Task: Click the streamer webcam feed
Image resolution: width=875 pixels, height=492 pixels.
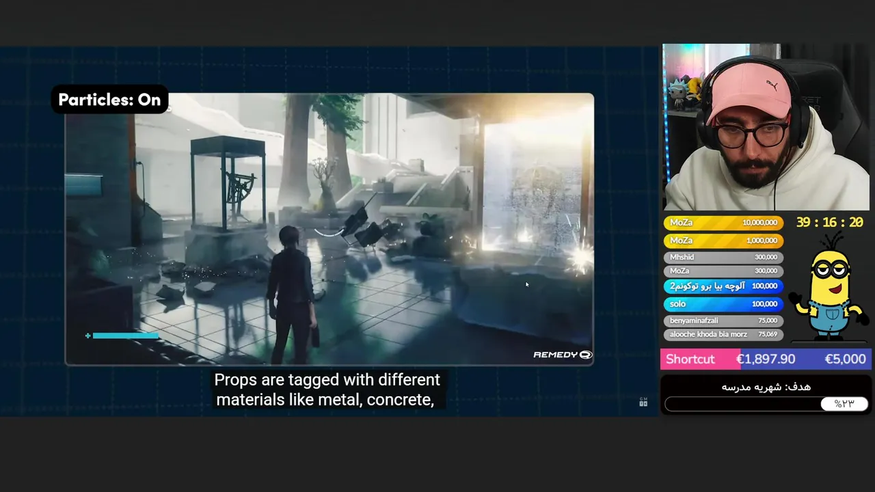Action: click(x=767, y=128)
